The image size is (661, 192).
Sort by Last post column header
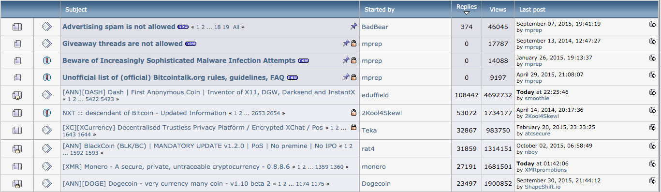532,9
